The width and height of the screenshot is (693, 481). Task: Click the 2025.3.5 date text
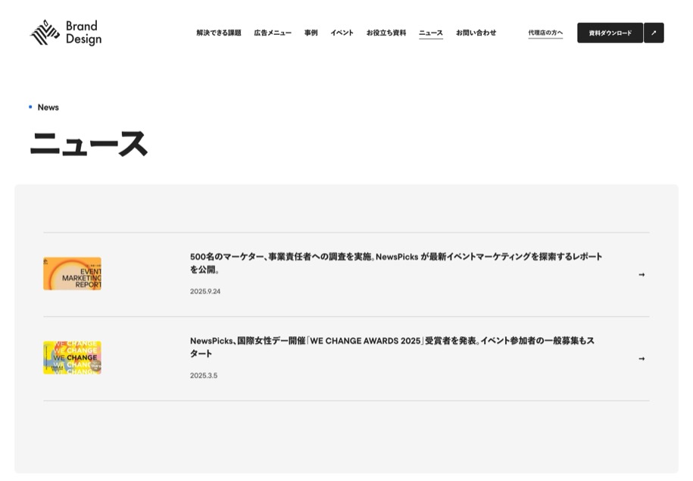[204, 376]
